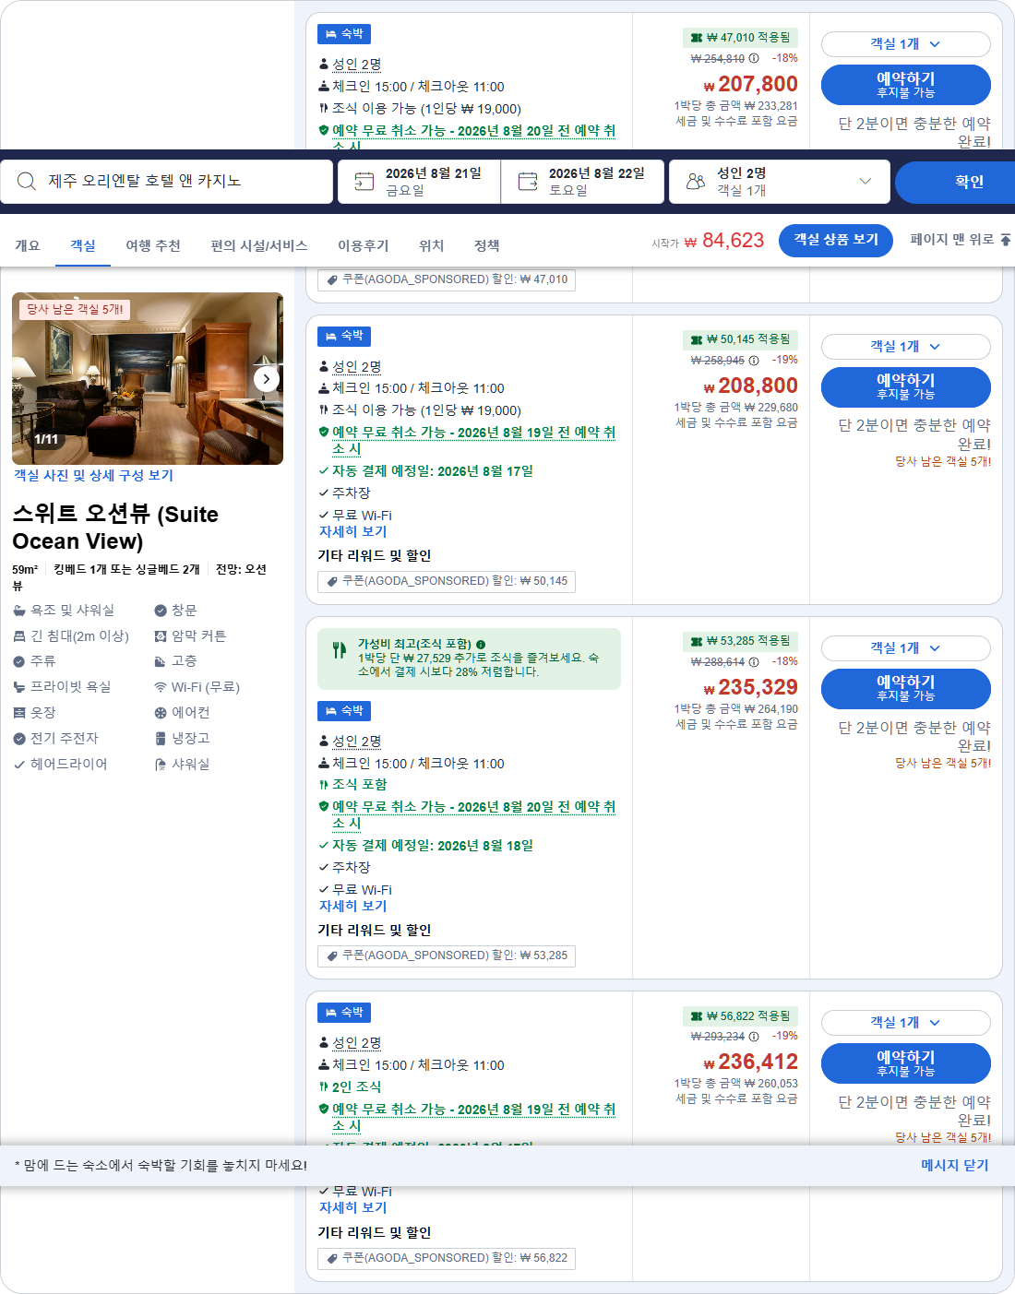
Task: Click the search magnifier icon
Action: tap(27, 181)
